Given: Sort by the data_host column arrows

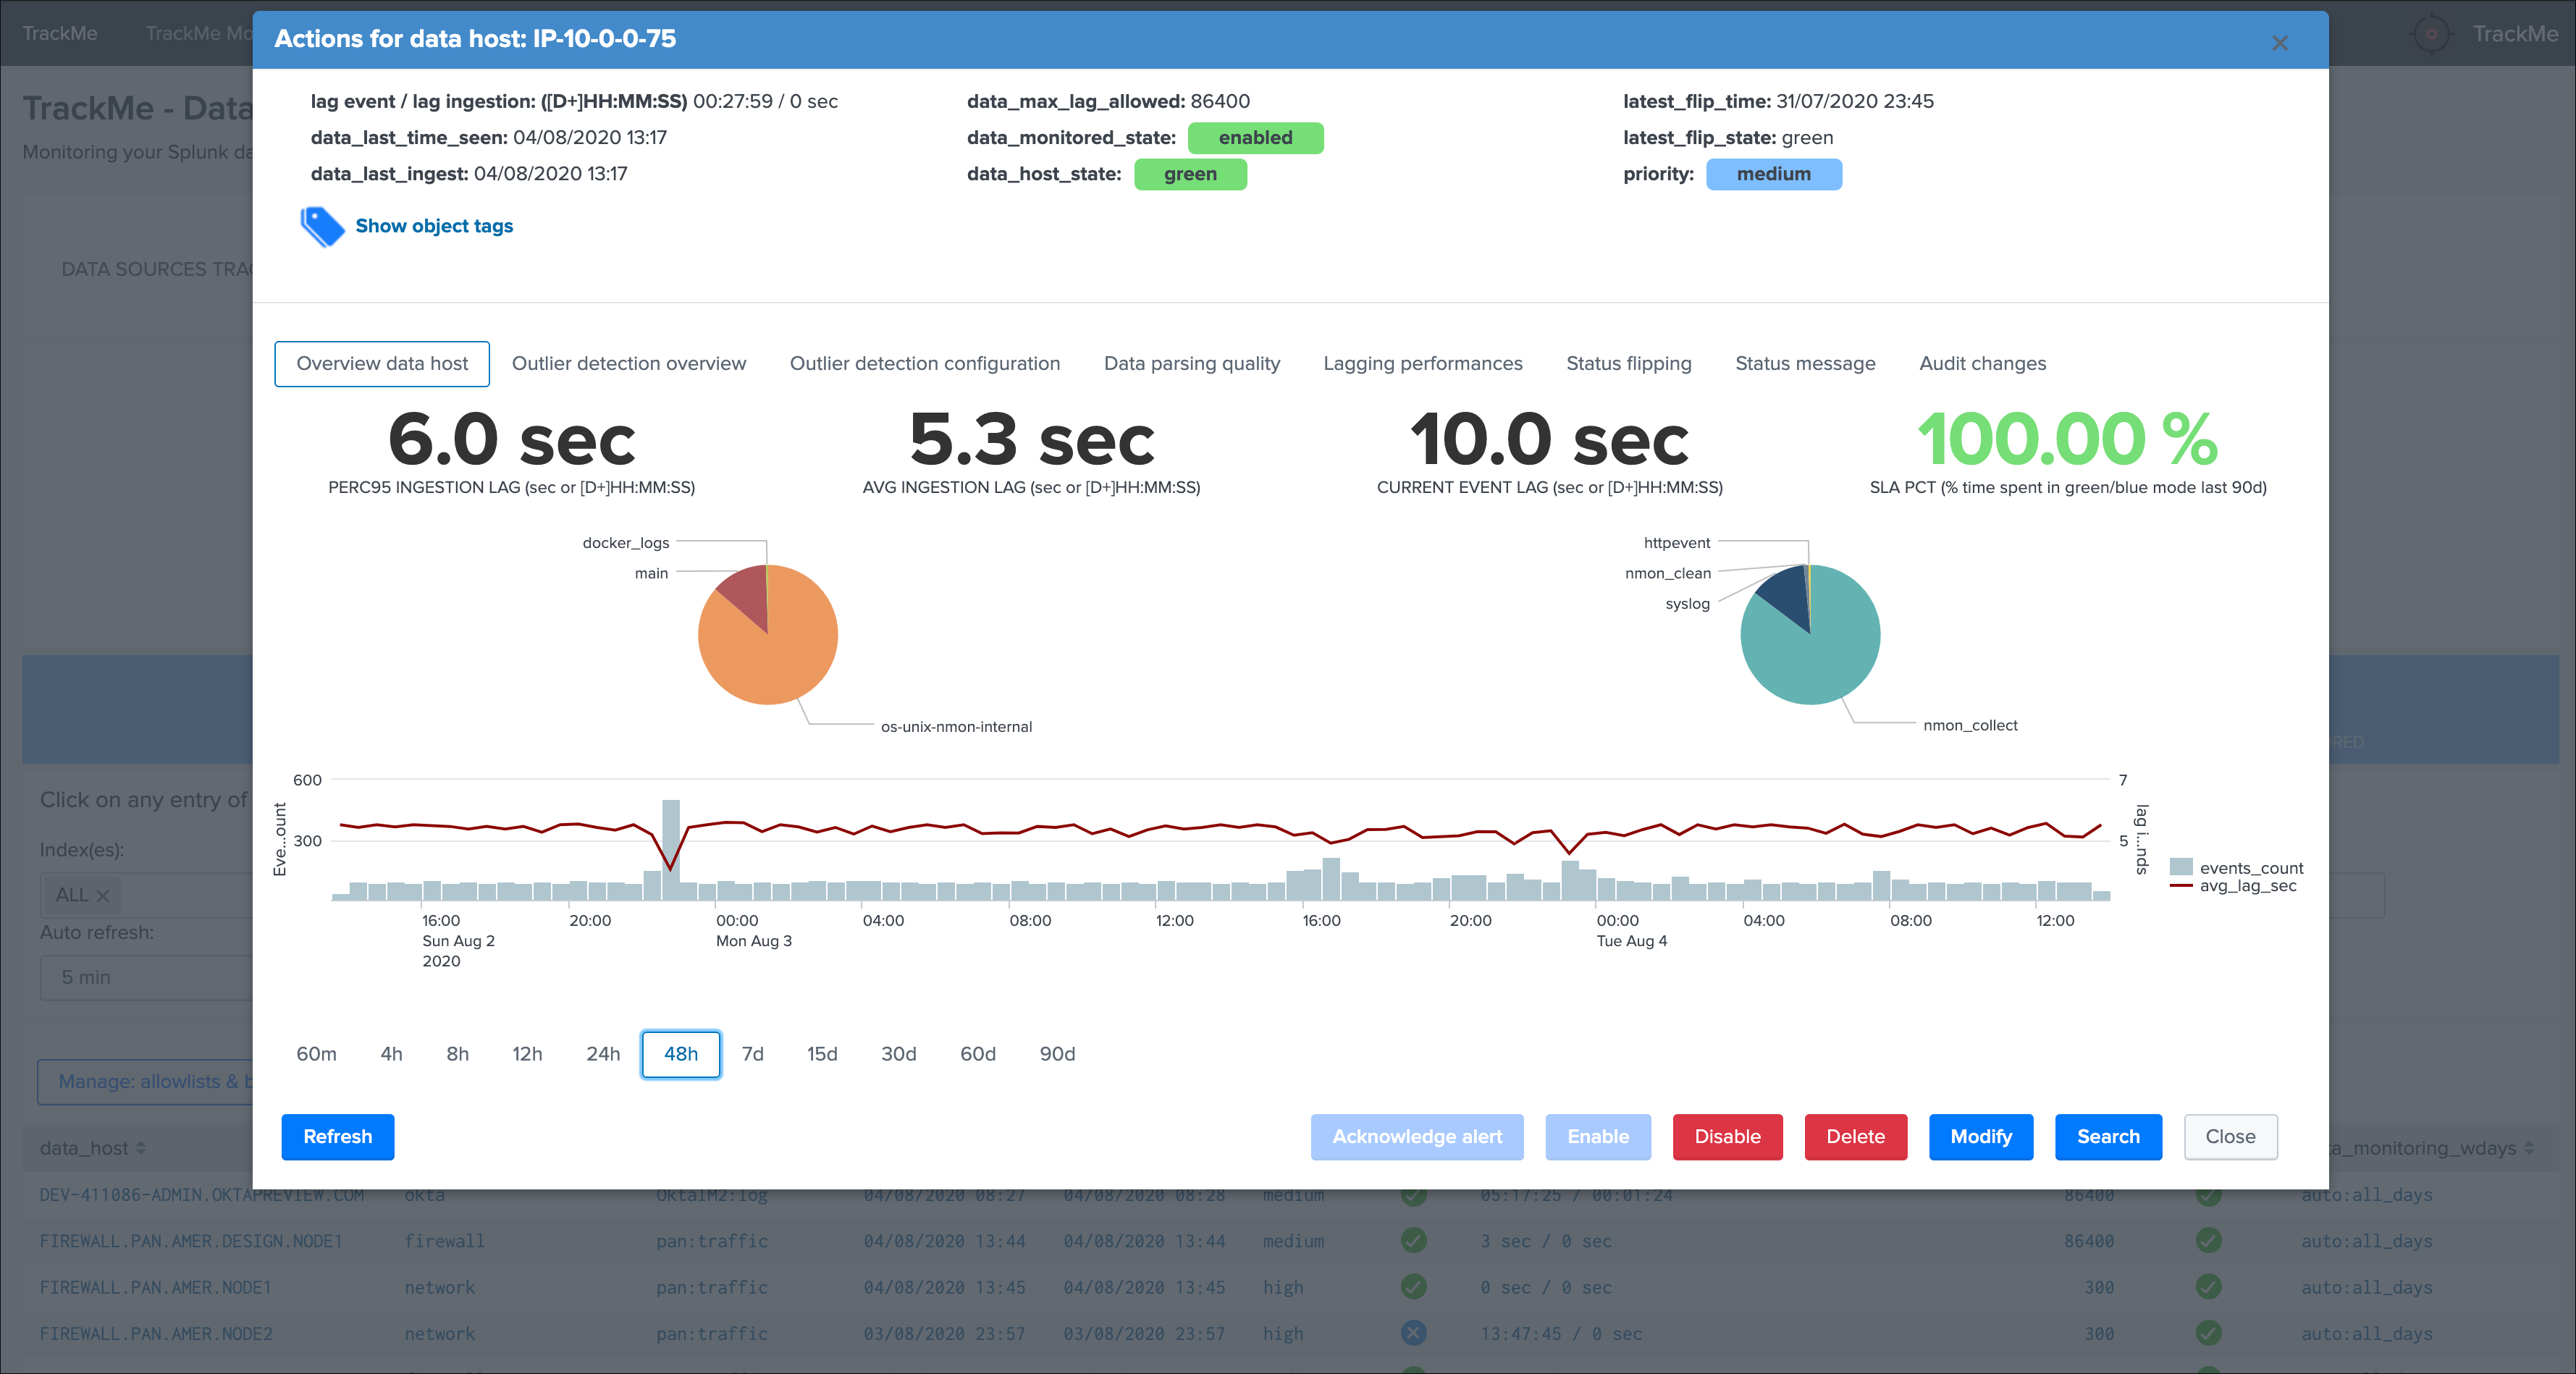Looking at the screenshot, I should [x=141, y=1148].
